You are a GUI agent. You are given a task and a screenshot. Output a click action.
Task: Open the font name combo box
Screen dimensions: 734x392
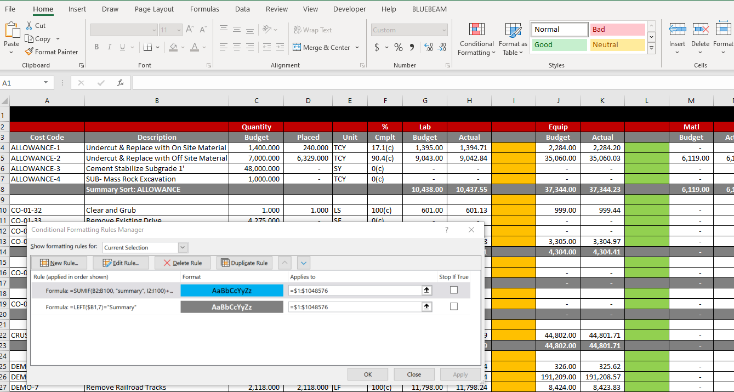tap(124, 30)
